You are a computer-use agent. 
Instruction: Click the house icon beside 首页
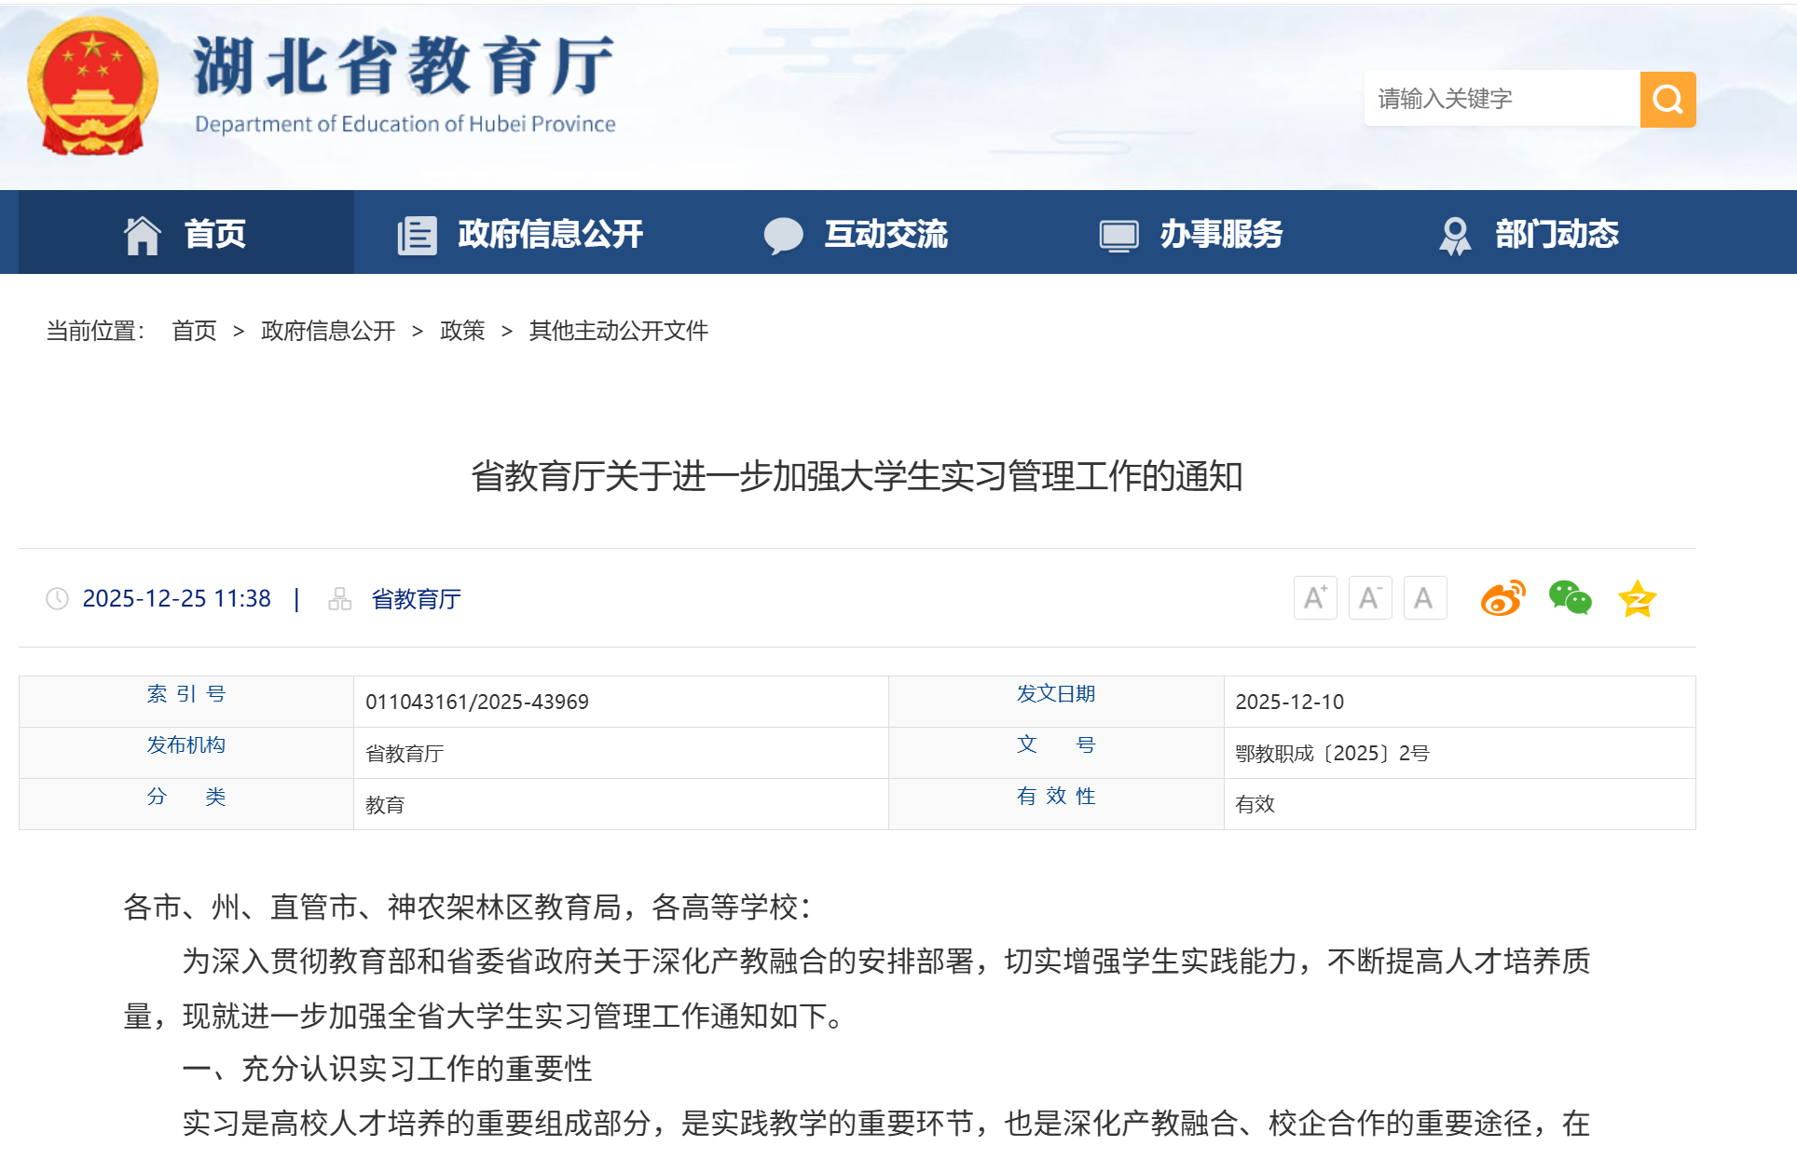tap(143, 235)
